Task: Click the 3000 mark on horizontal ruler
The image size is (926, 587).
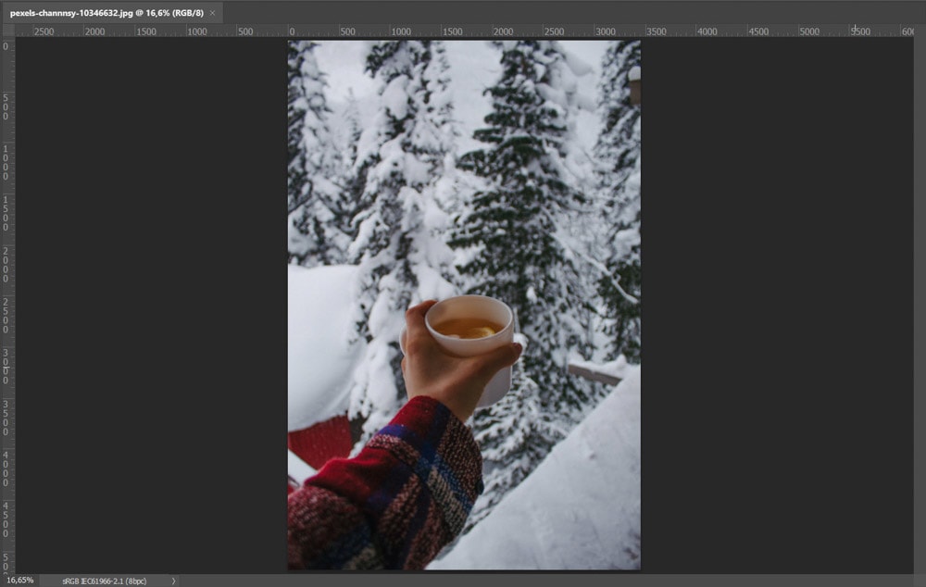Action: pos(604,31)
